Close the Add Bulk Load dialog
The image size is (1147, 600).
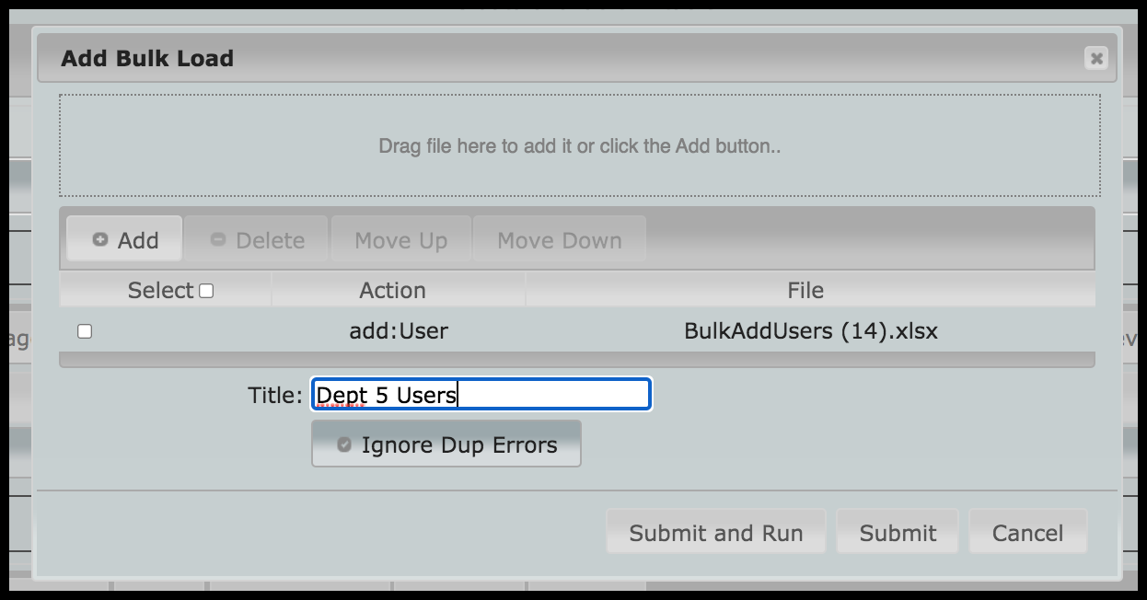tap(1095, 58)
